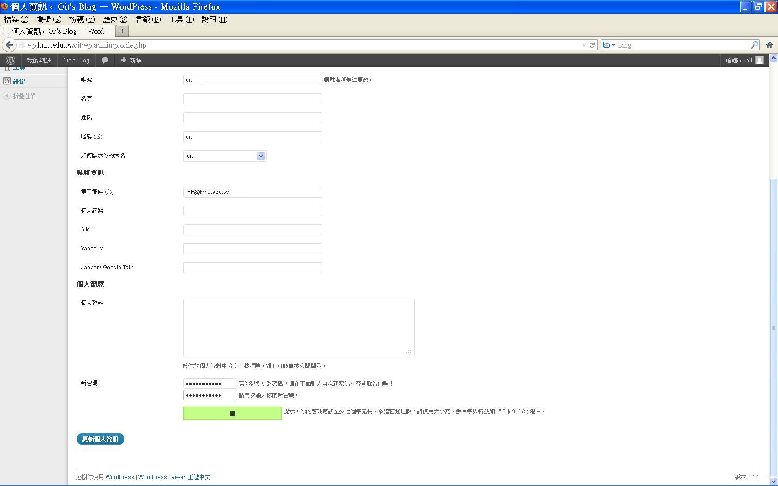778x486 pixels.
Task: Click the 名字 input field
Action: point(252,99)
